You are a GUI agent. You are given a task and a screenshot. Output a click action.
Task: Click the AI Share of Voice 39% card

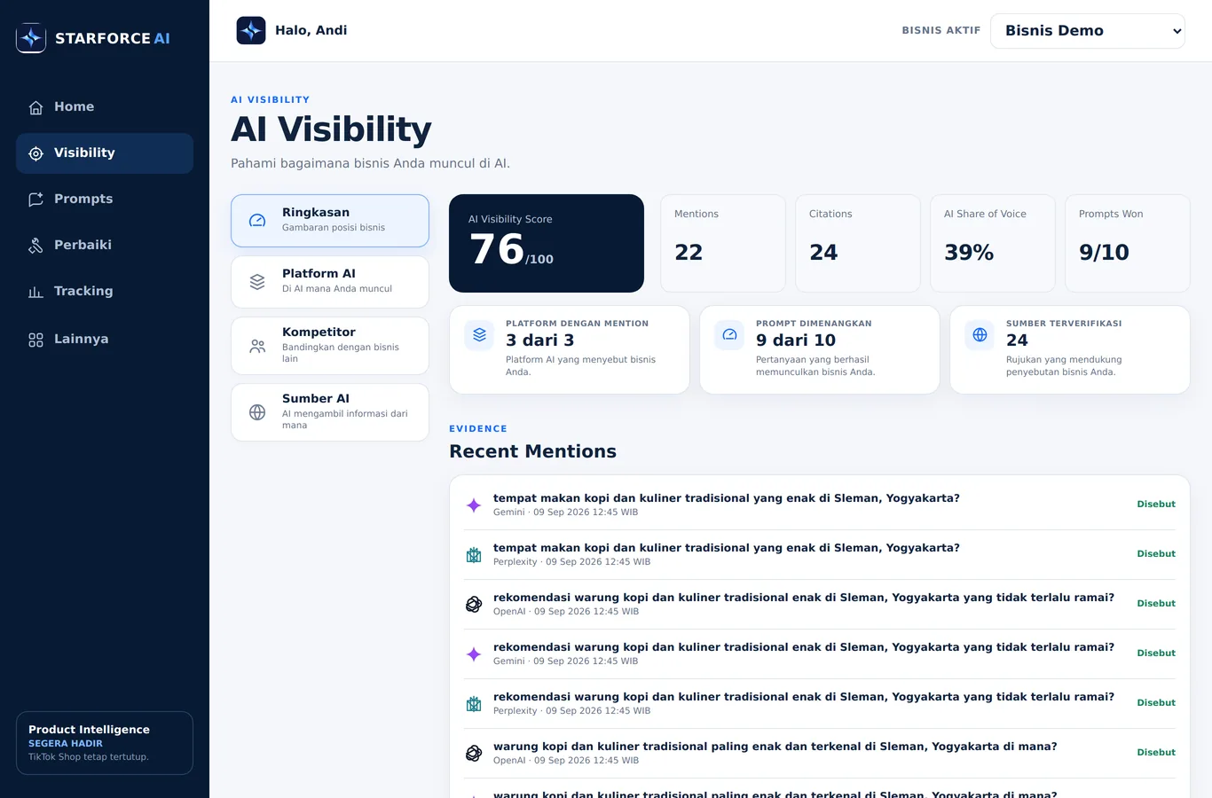point(993,244)
